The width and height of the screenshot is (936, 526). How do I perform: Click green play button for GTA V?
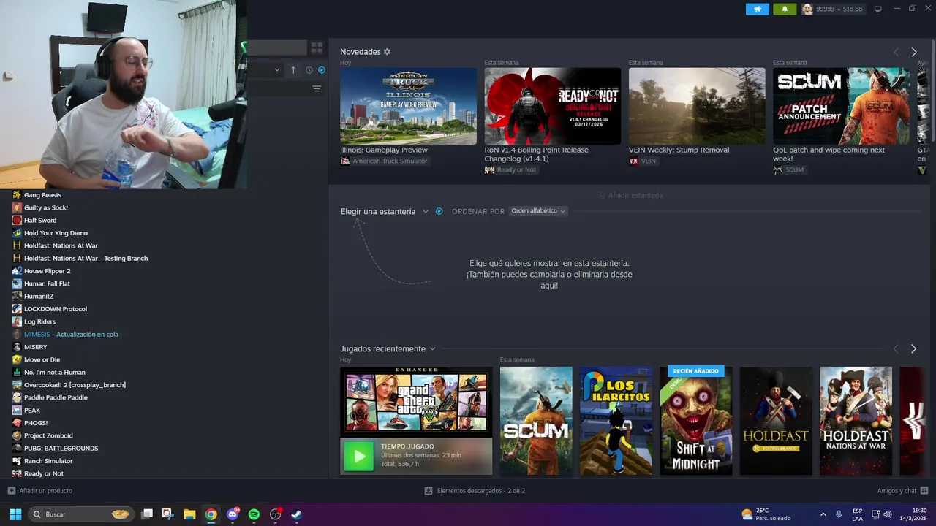click(x=358, y=457)
